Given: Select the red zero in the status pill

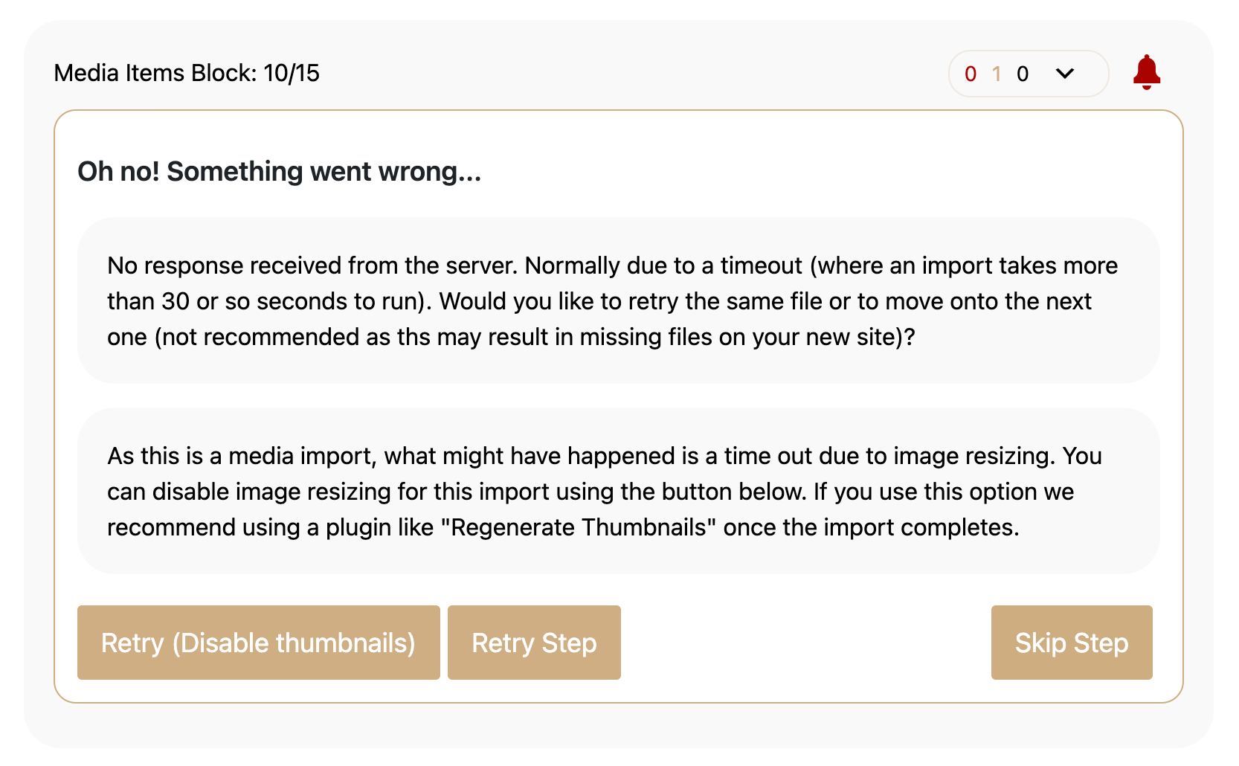Looking at the screenshot, I should click(970, 74).
